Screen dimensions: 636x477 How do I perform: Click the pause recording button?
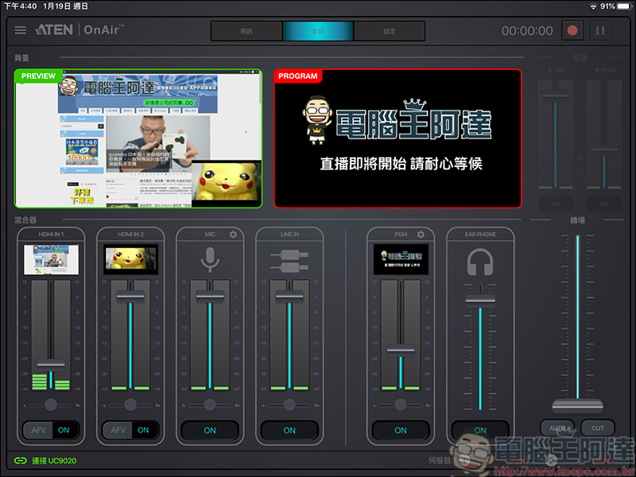point(600,30)
